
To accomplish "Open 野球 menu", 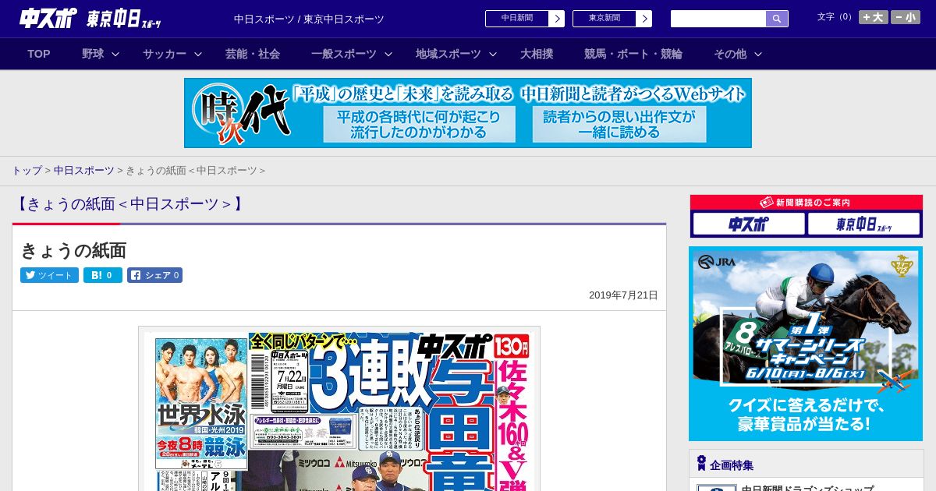I will click(x=93, y=54).
